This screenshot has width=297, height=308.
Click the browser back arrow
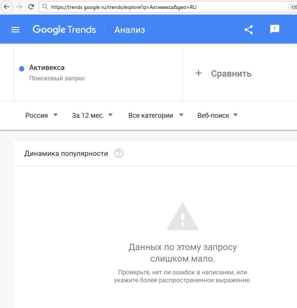tap(7, 7)
